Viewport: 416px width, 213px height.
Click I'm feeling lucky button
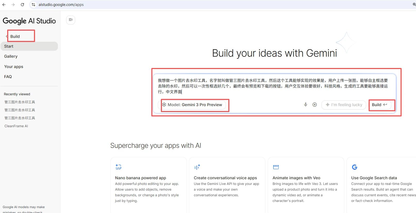[x=344, y=105]
